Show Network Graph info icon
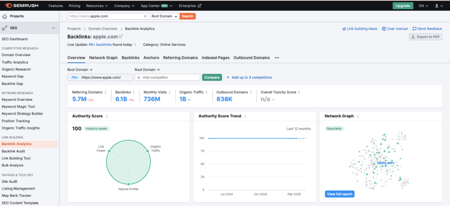Screen dimensions: 450x206 (358, 116)
